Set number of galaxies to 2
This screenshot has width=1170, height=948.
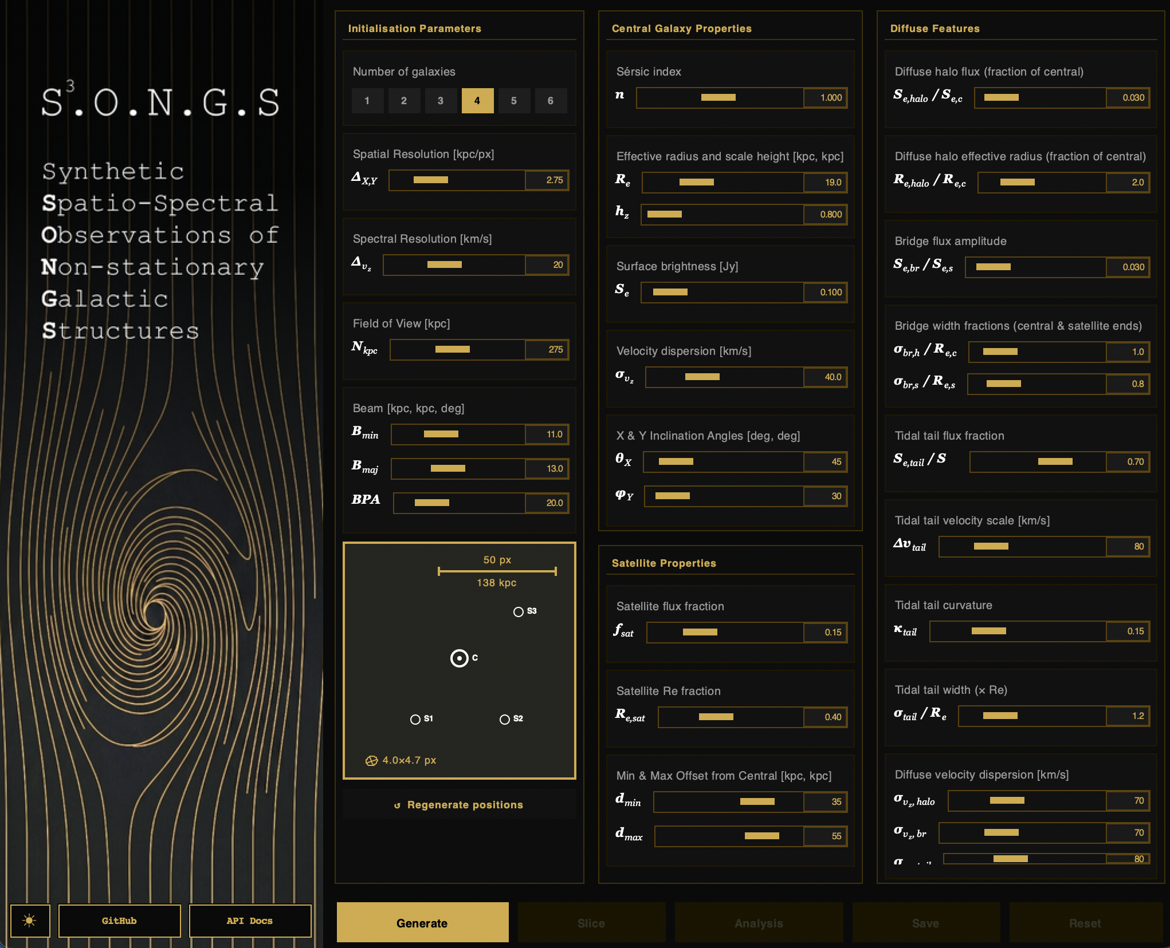pos(404,101)
